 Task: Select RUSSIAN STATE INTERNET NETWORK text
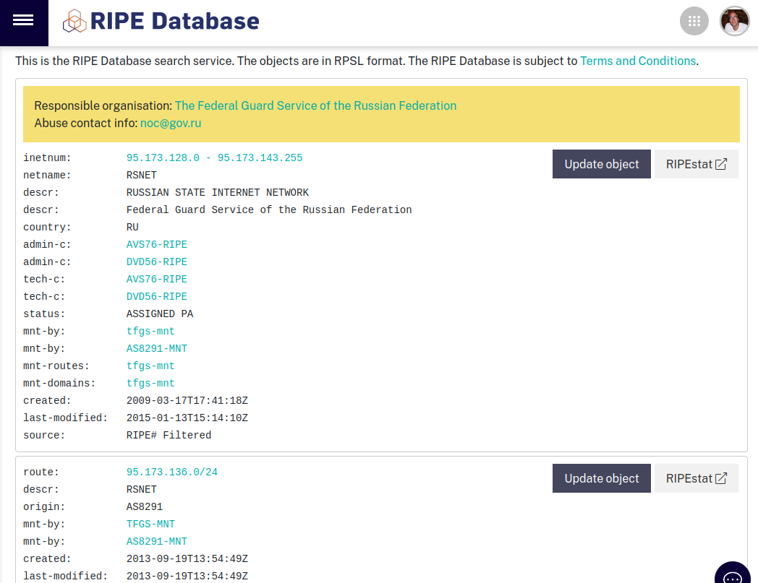(x=217, y=193)
